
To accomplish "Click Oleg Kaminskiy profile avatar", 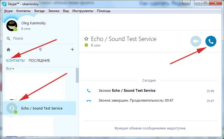I will coord(13,25).
